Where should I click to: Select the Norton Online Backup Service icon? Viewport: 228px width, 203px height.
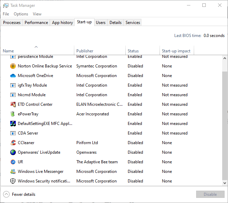pyautogui.click(x=13, y=66)
